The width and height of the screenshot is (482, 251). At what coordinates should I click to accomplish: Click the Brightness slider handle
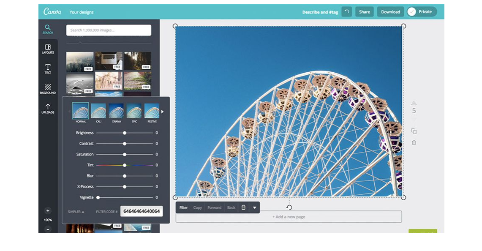(x=125, y=133)
